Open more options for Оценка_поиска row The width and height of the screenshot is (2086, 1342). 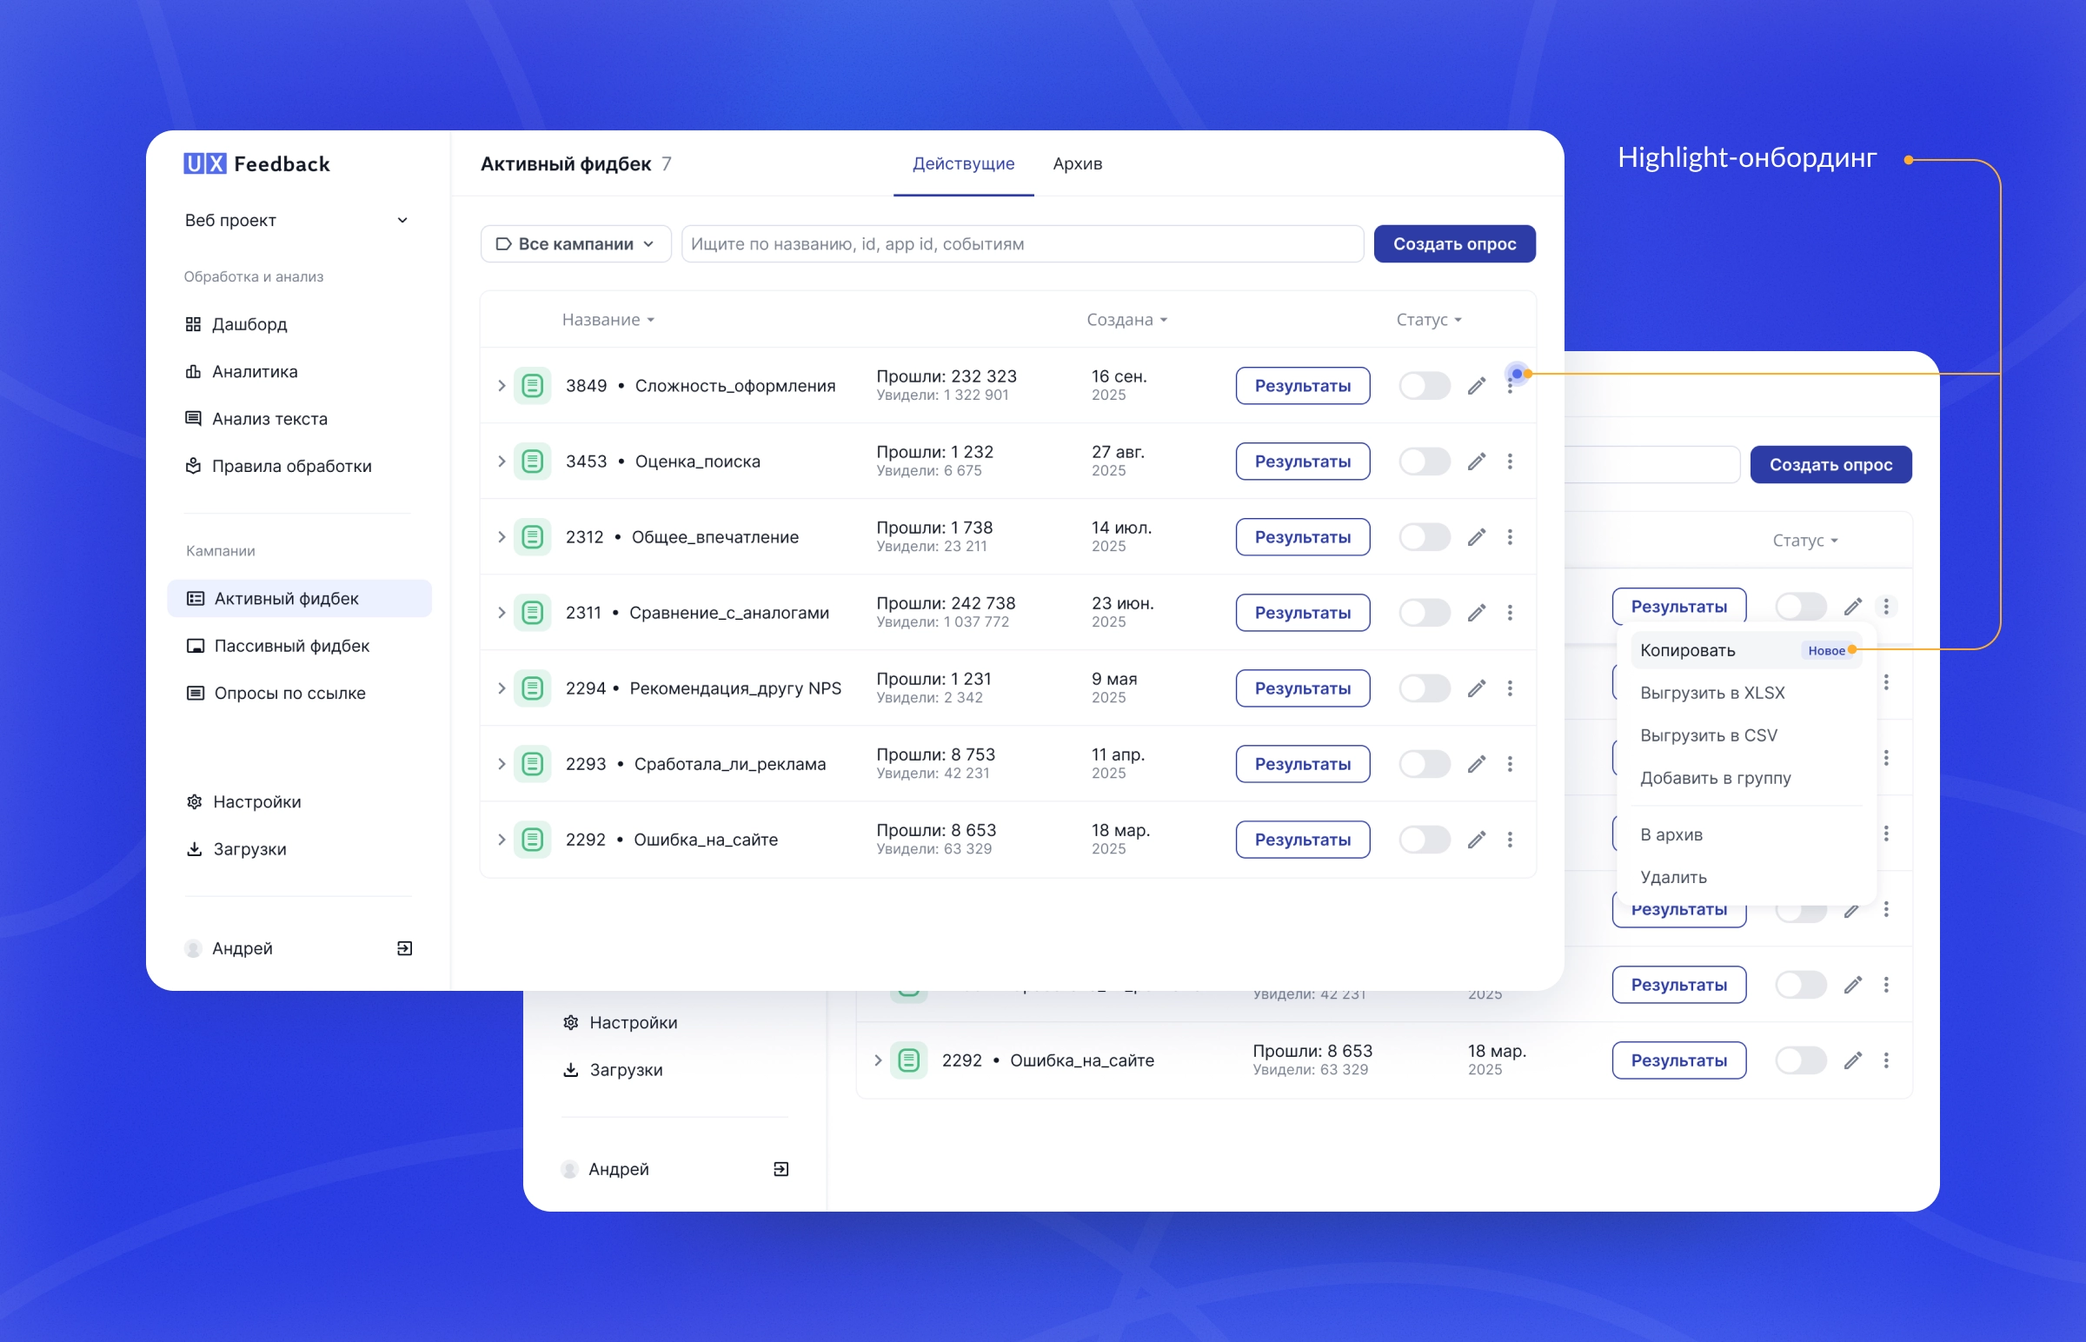coord(1510,461)
